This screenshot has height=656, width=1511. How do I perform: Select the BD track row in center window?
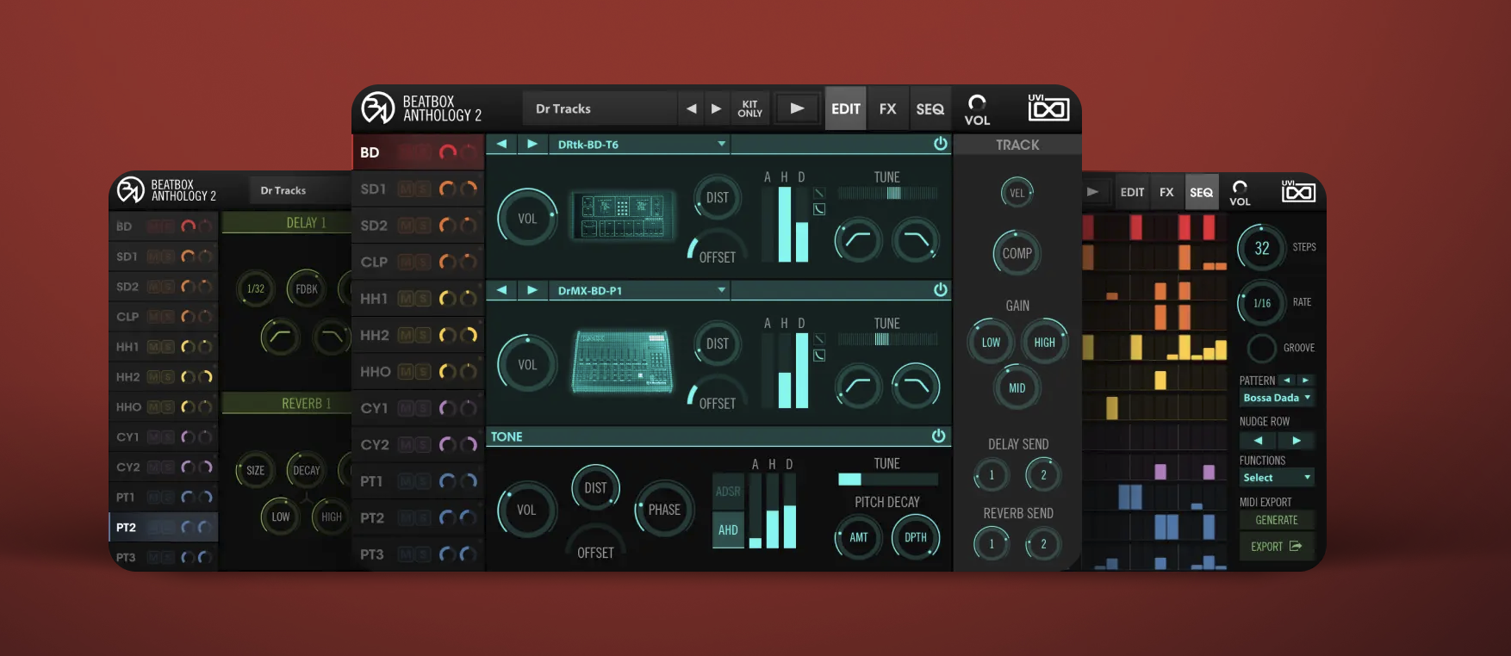418,152
